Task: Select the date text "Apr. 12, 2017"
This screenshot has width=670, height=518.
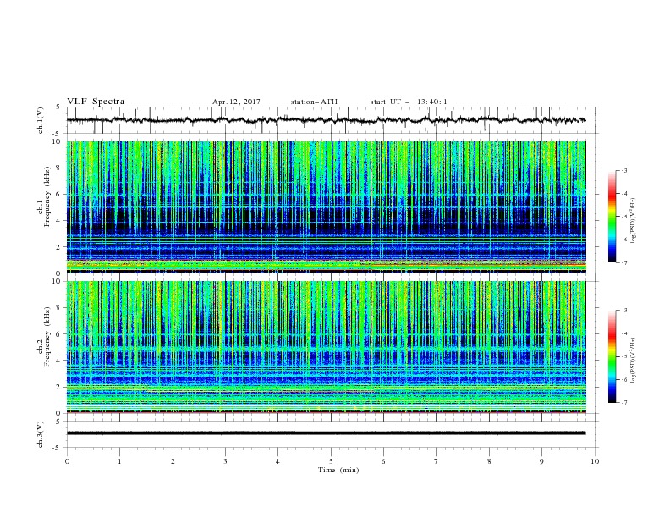Action: point(236,102)
